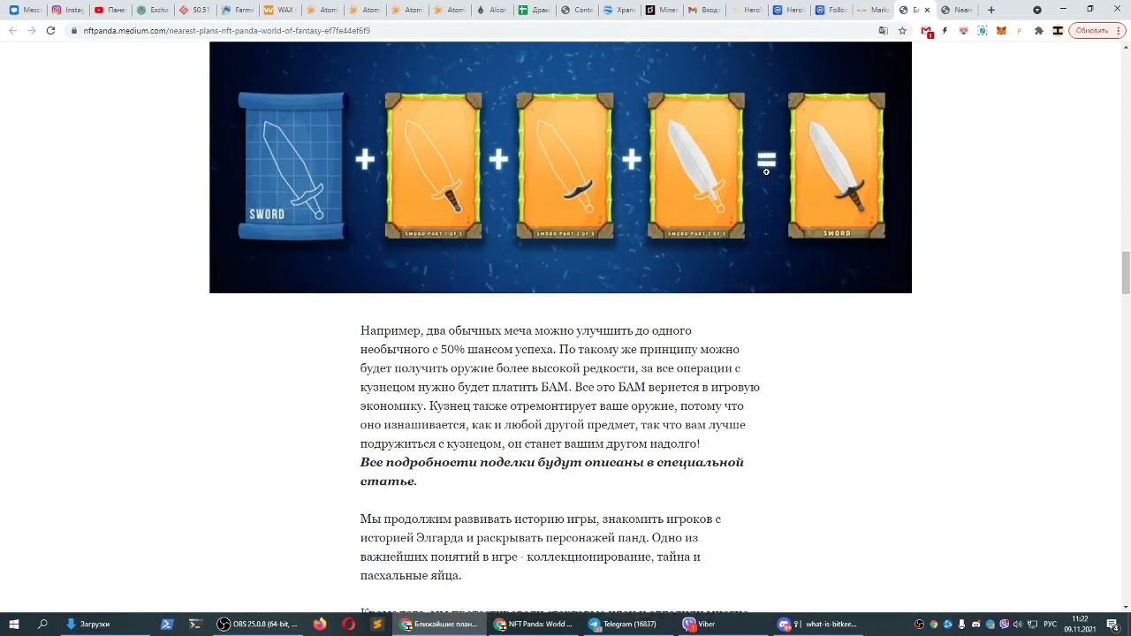Viewport: 1131px width, 636px height.
Task: Click paragraph starting Мы продолжим развивать
Action: coord(541,547)
